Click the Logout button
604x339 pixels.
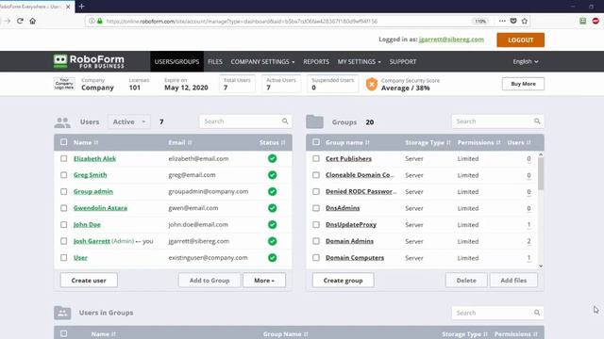coord(520,40)
